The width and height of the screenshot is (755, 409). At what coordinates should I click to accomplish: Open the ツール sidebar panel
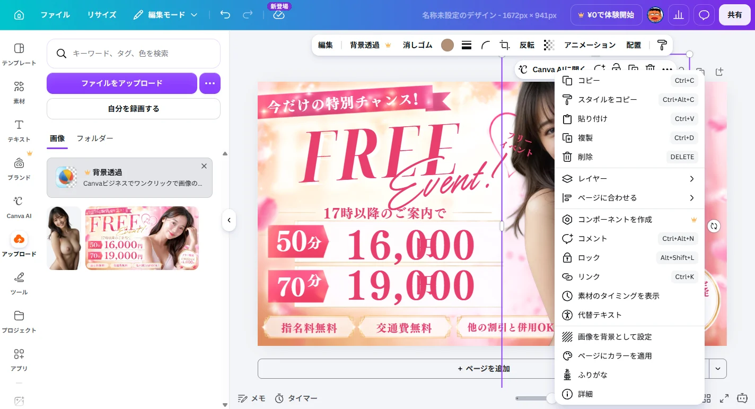click(x=19, y=284)
